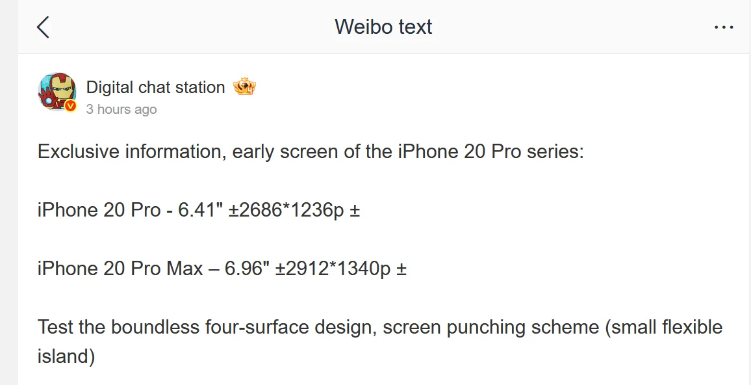Click the crown membership badge icon
Image resolution: width=751 pixels, height=385 pixels.
coord(244,87)
